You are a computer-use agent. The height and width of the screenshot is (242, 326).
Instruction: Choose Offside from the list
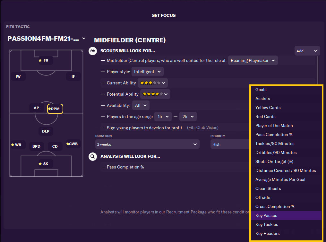point(286,197)
